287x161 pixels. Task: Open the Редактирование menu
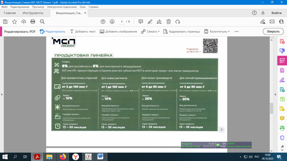pos(20,7)
